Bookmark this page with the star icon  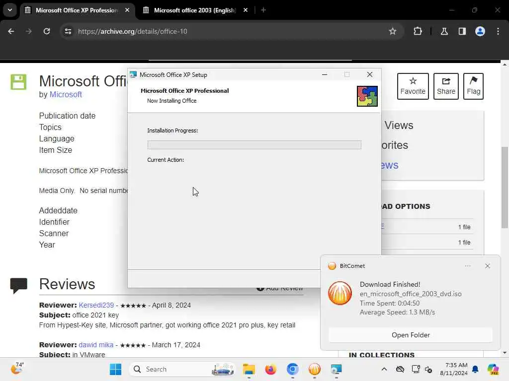[x=393, y=31]
